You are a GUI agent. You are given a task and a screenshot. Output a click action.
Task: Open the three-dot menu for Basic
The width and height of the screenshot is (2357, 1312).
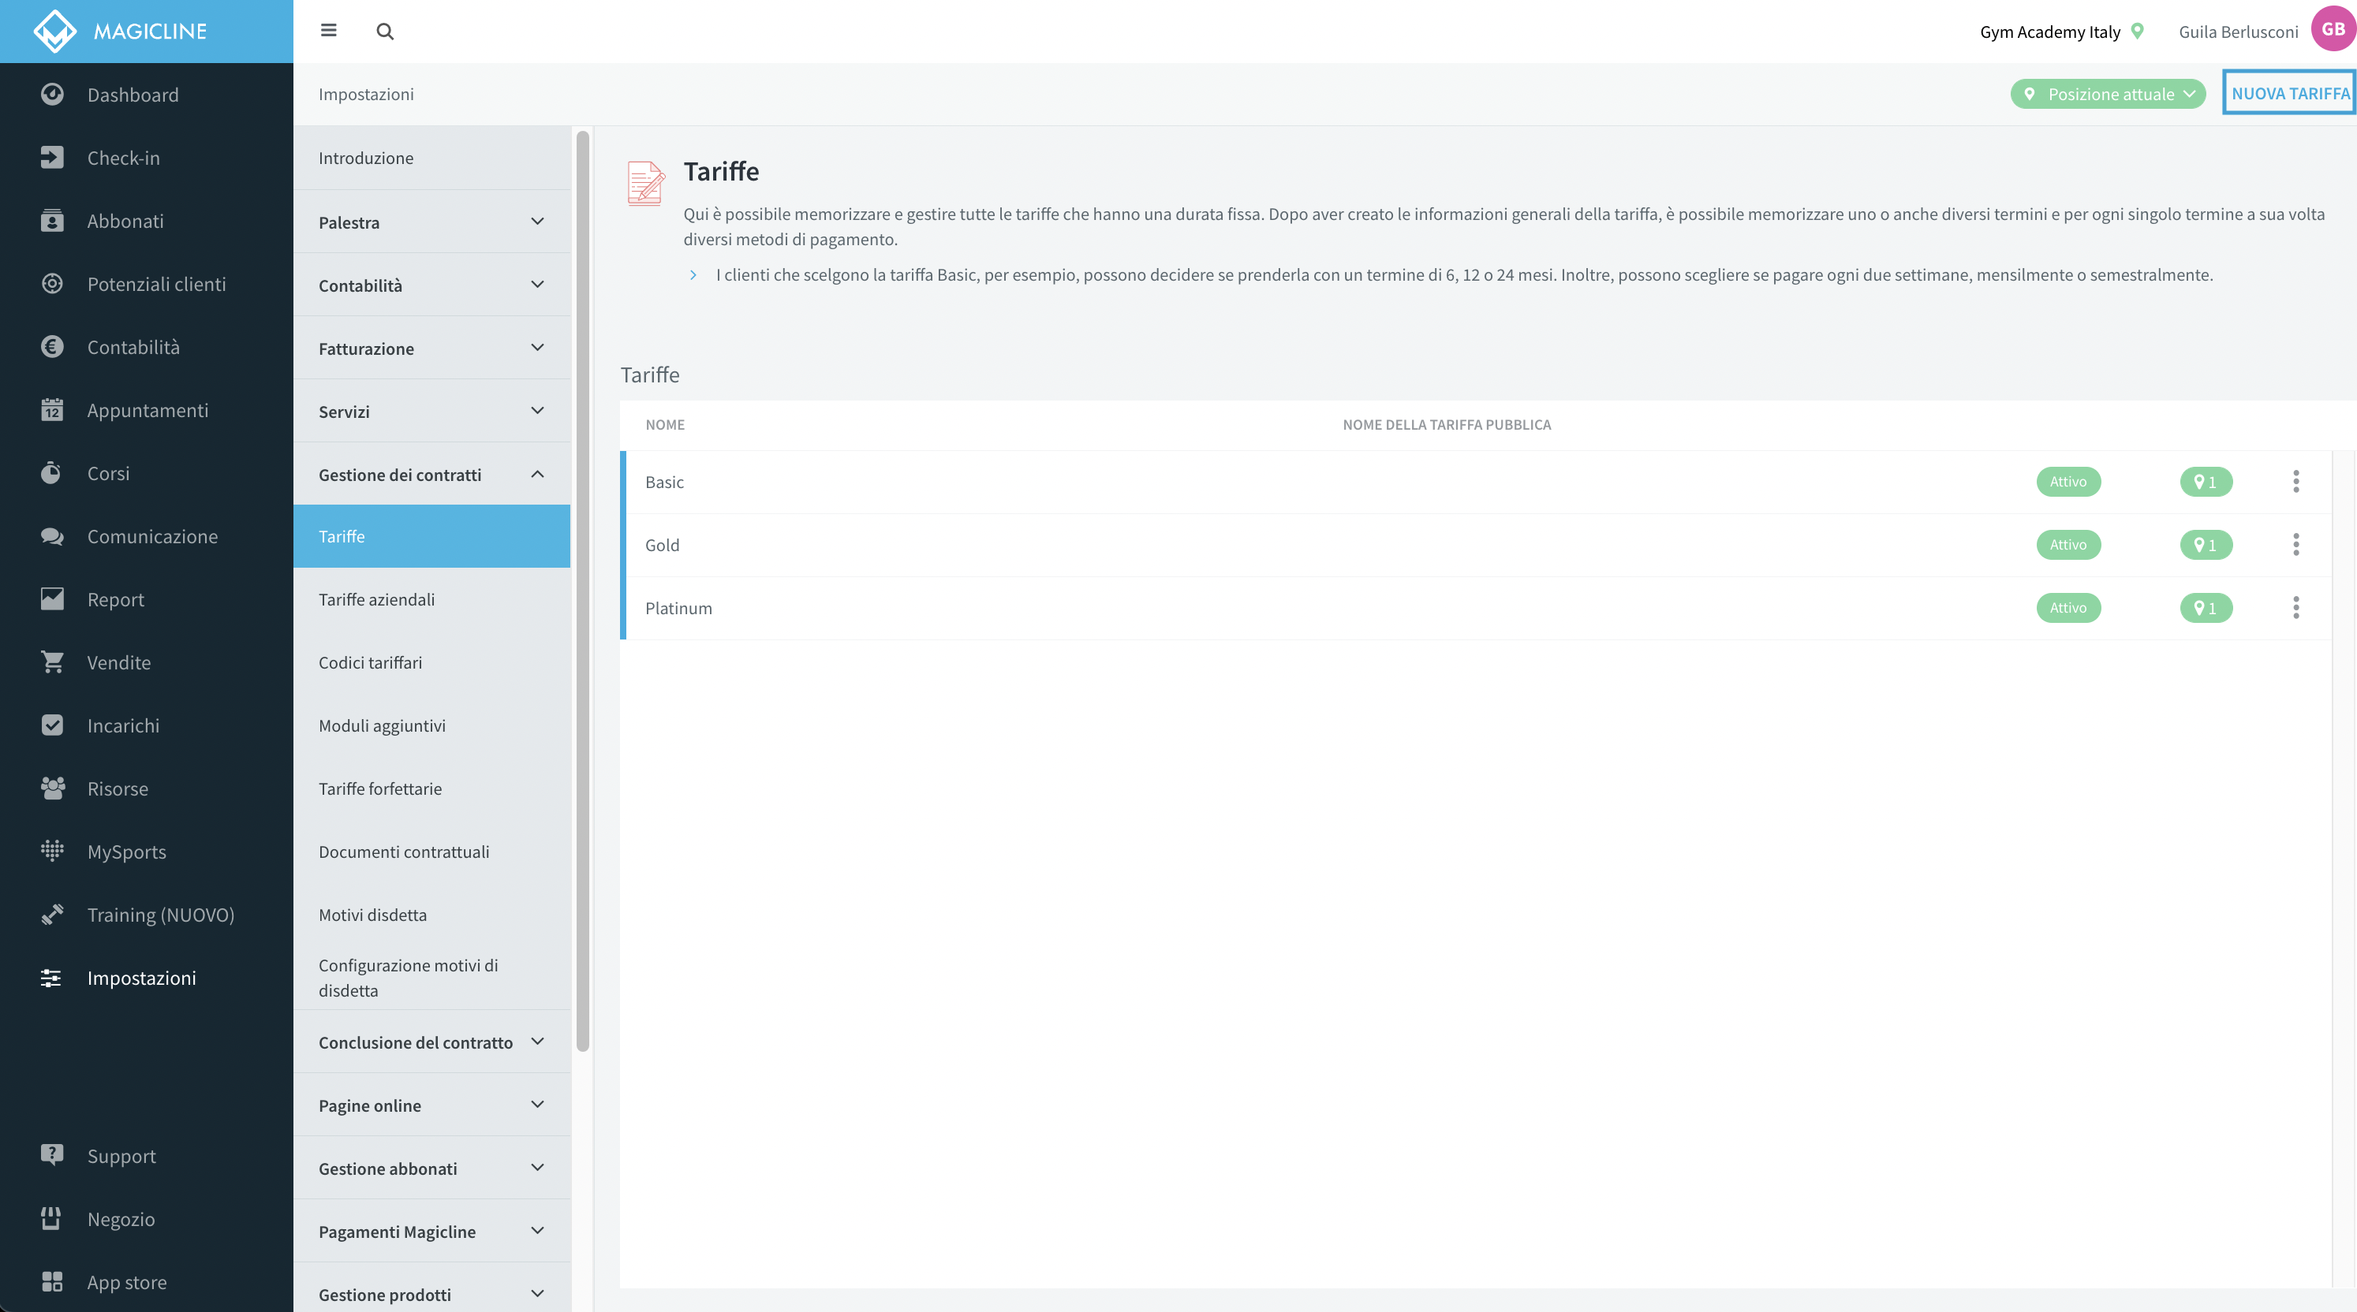pos(2295,482)
